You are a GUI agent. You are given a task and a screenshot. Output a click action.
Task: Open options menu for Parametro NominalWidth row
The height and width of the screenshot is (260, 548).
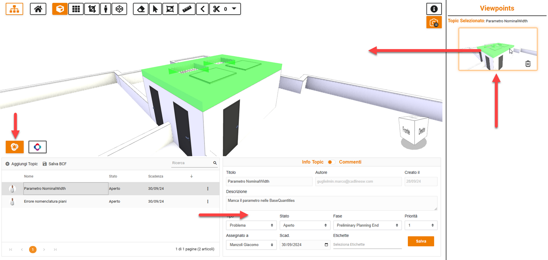tap(208, 189)
